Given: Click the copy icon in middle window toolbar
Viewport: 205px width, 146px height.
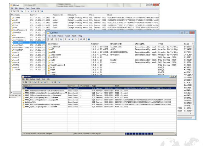Looking at the screenshot, I should (56, 39).
